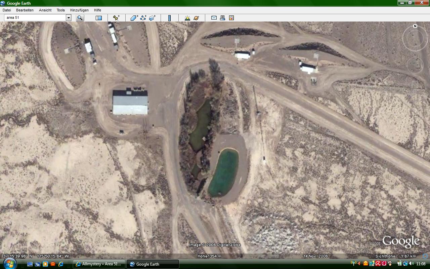This screenshot has height=269, width=430.
Task: Click the 'Höhe 1354 m' elevation readout
Action: (x=209, y=256)
